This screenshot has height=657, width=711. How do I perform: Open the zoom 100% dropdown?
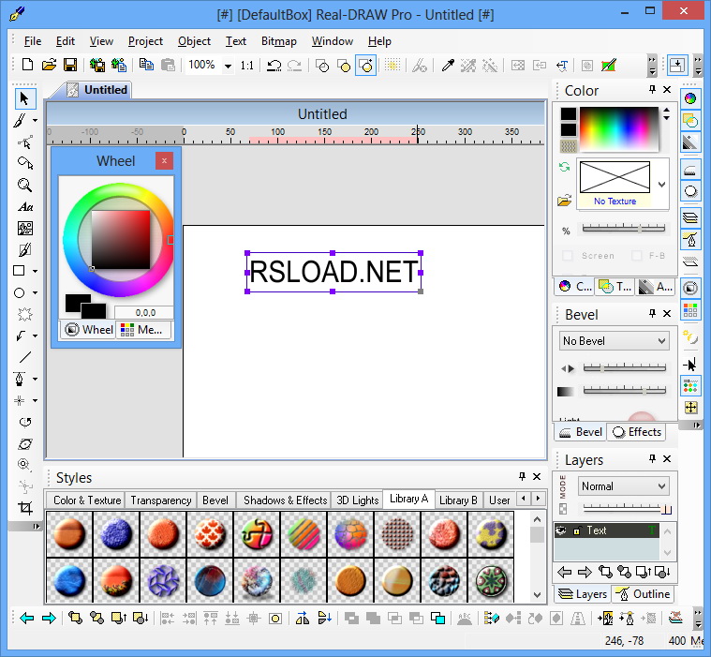pos(228,67)
